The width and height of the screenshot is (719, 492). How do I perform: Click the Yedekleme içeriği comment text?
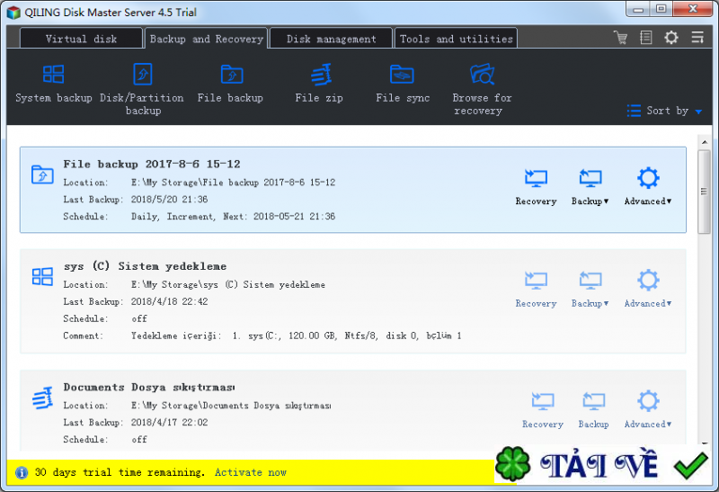297,335
